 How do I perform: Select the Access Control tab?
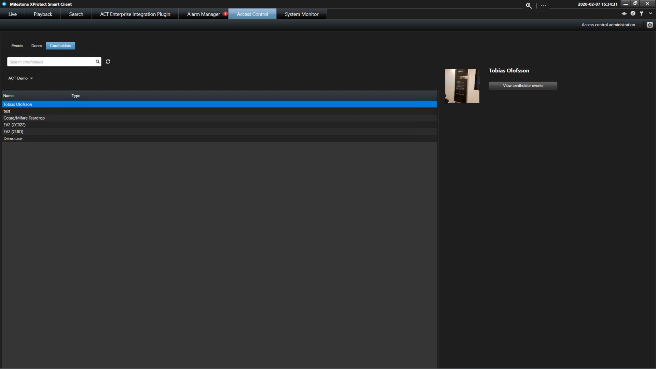click(252, 14)
